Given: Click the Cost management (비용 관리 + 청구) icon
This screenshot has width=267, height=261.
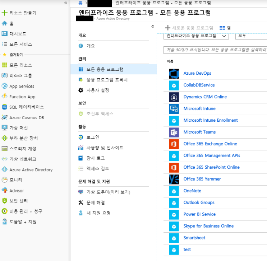Looking at the screenshot, I should point(4,211).
